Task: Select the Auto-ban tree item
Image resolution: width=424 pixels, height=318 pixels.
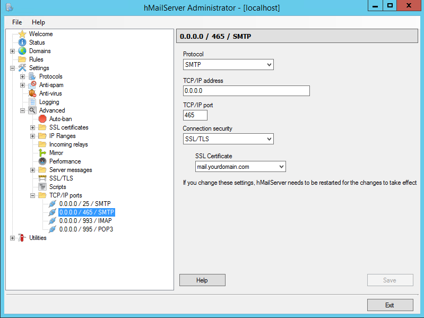Action: pos(60,119)
